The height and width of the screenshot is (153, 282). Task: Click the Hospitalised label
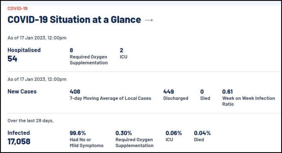click(24, 50)
